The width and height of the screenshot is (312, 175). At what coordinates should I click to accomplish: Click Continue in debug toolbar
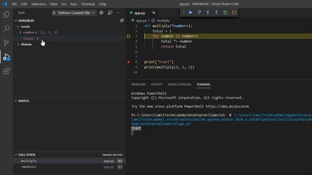[x=191, y=13]
